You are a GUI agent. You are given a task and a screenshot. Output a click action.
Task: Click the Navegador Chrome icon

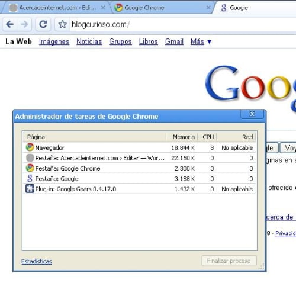30,147
